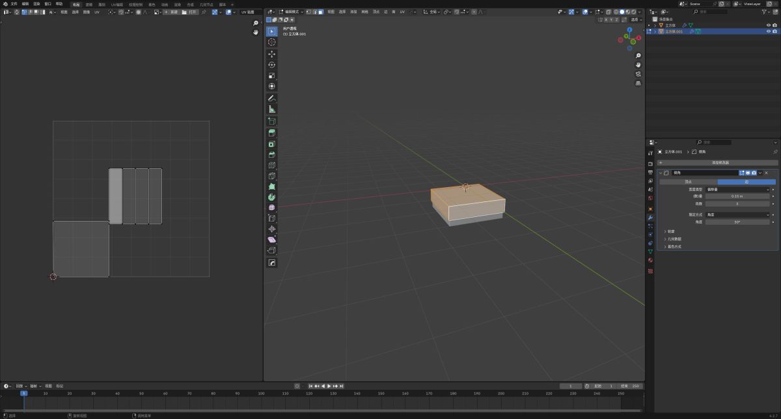Click the 添加修改器 button
781x419 pixels.
(x=720, y=162)
